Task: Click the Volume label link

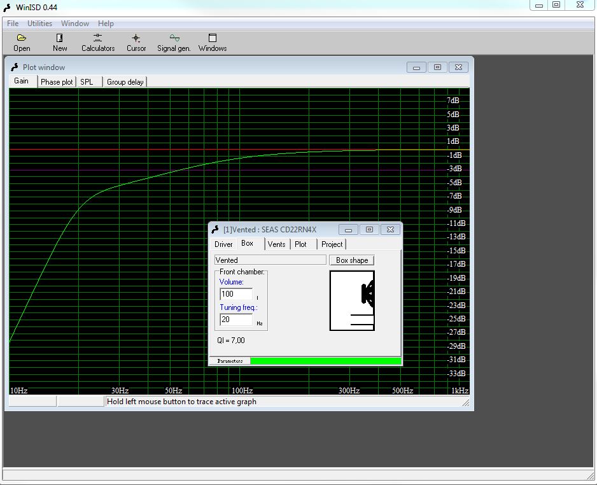Action: (x=232, y=282)
